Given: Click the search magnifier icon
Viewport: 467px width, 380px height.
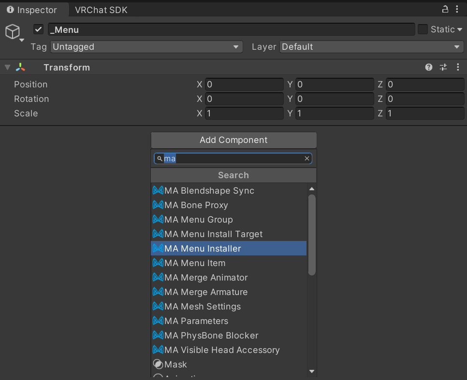Looking at the screenshot, I should pyautogui.click(x=160, y=158).
